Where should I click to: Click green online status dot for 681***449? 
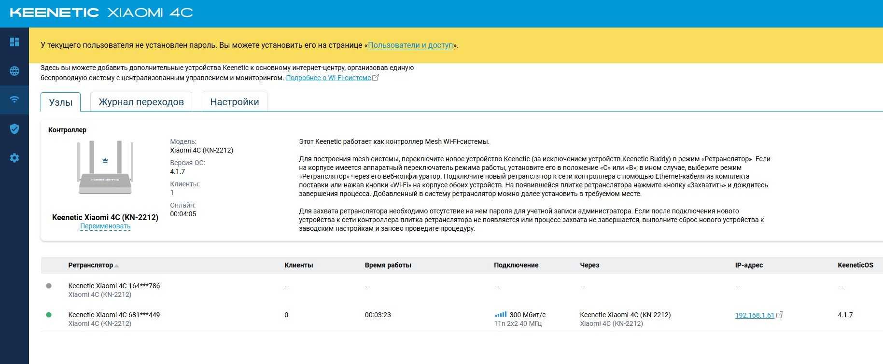pyautogui.click(x=49, y=315)
